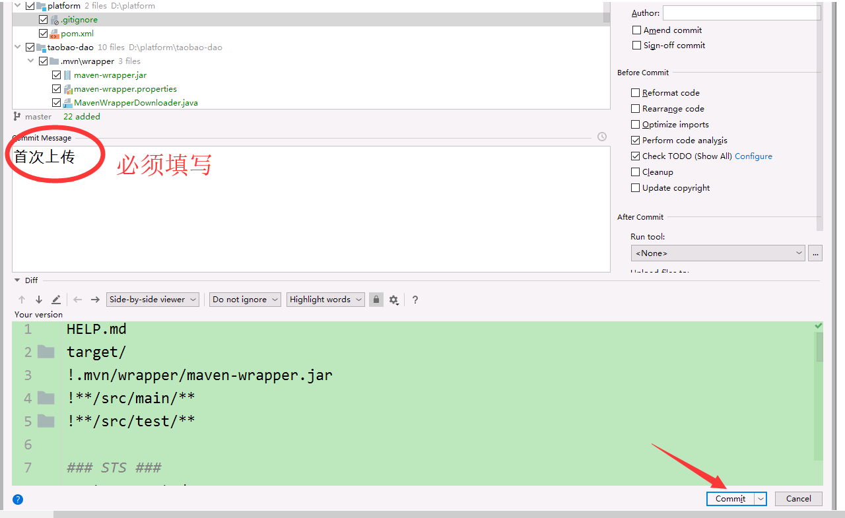Select maven-wrapper.properties in tree

pyautogui.click(x=125, y=89)
